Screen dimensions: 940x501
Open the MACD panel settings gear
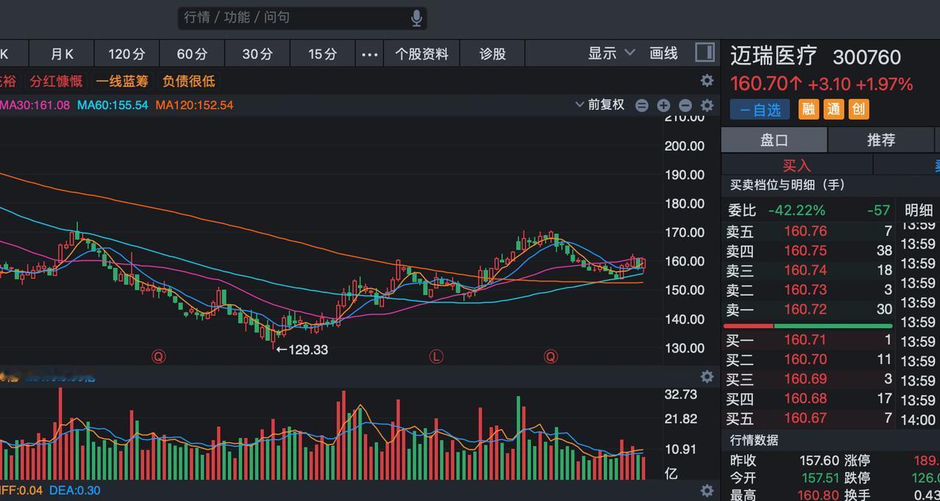click(707, 490)
